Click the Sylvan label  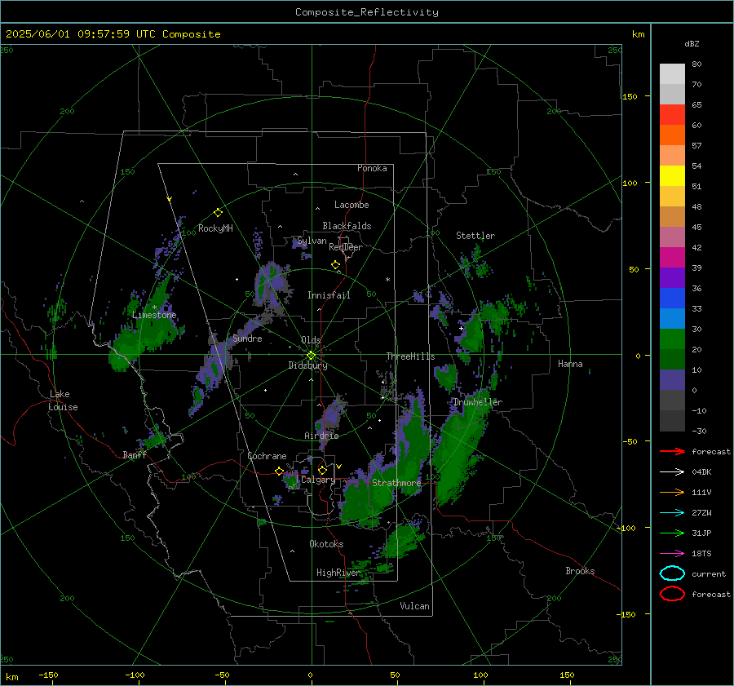click(x=312, y=241)
